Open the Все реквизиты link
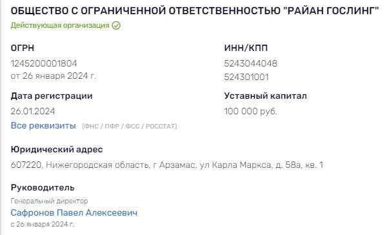Viewport: 389px width, 235px height. [43, 125]
